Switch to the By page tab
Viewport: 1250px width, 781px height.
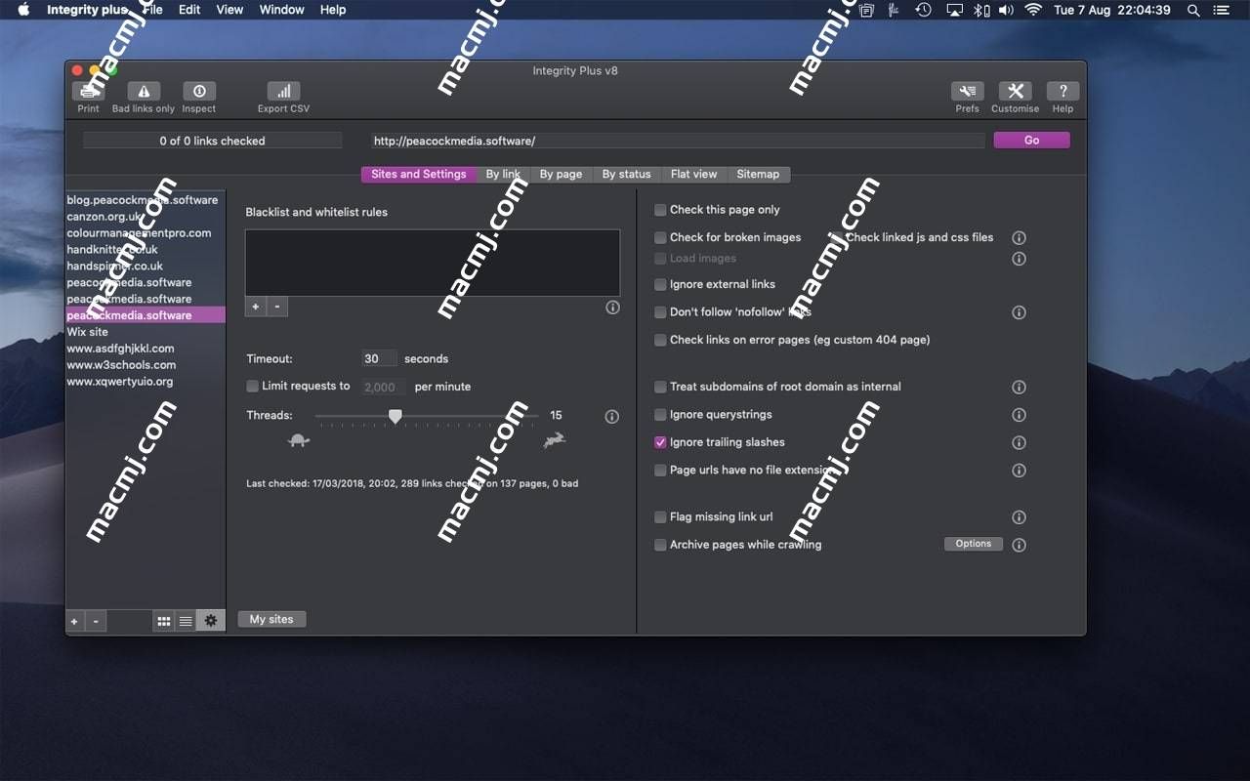561,174
